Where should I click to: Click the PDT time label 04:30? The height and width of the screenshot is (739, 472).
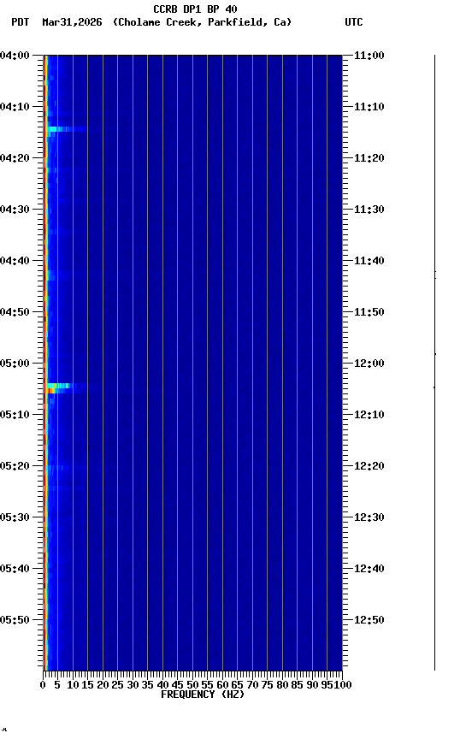pyautogui.click(x=15, y=210)
